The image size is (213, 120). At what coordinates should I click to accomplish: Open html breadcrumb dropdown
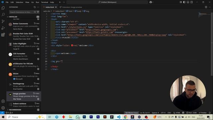pyautogui.click(x=69, y=11)
